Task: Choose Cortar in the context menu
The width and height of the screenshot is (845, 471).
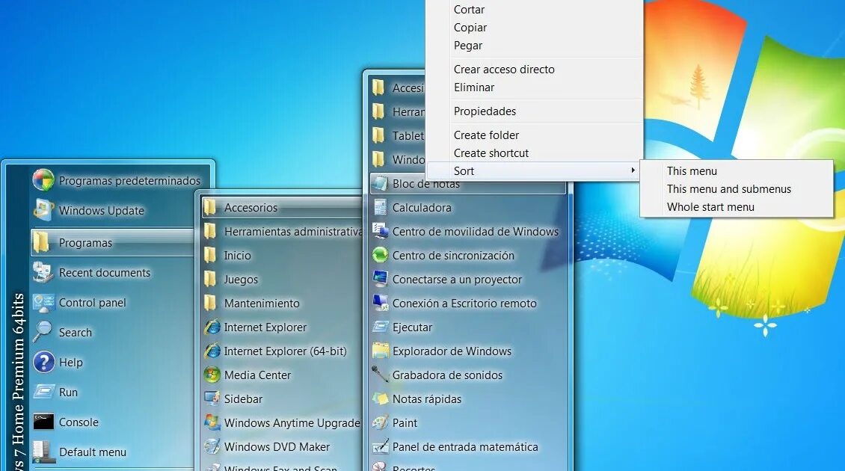Action: (469, 9)
